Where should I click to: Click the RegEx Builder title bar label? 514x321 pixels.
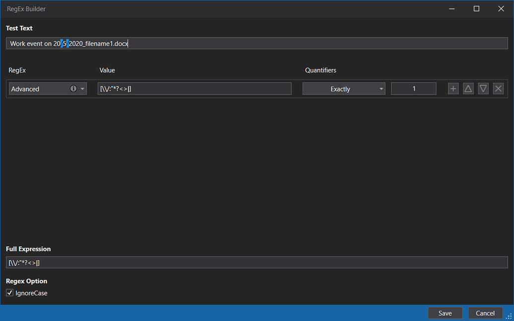coord(25,8)
